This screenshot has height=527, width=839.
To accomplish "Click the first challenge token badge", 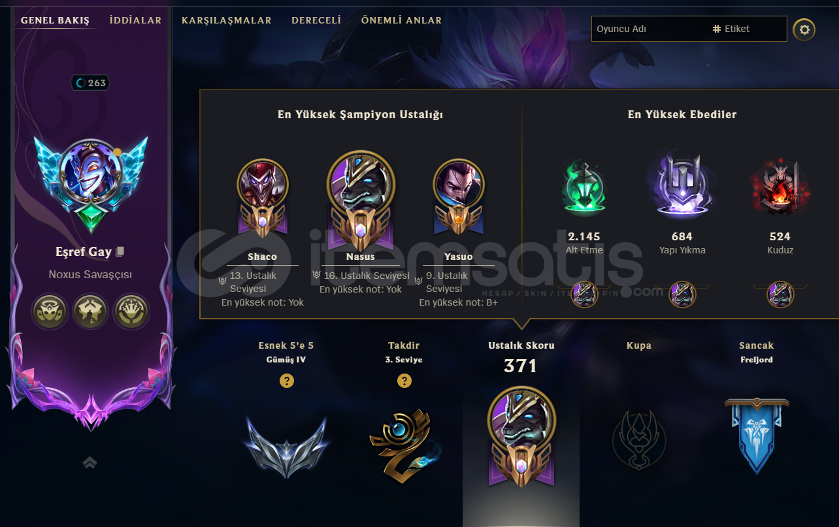I will click(x=50, y=311).
